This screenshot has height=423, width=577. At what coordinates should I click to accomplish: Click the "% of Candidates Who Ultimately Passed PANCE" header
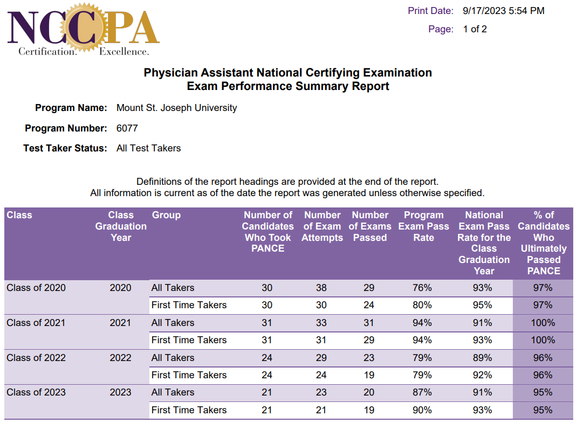click(x=544, y=243)
